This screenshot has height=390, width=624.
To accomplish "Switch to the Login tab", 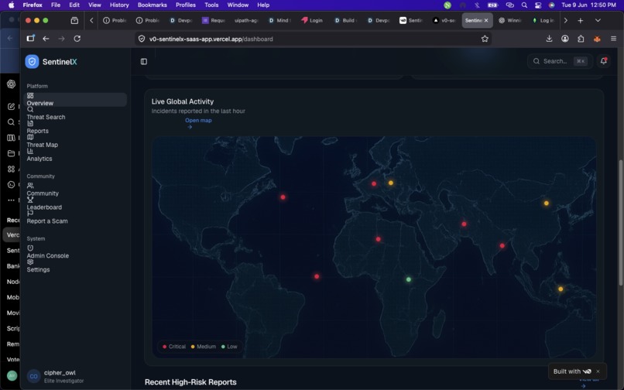I will click(313, 20).
